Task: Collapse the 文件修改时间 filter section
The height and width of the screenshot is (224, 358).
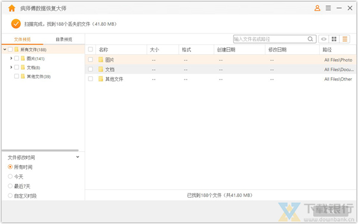Action: click(x=78, y=157)
